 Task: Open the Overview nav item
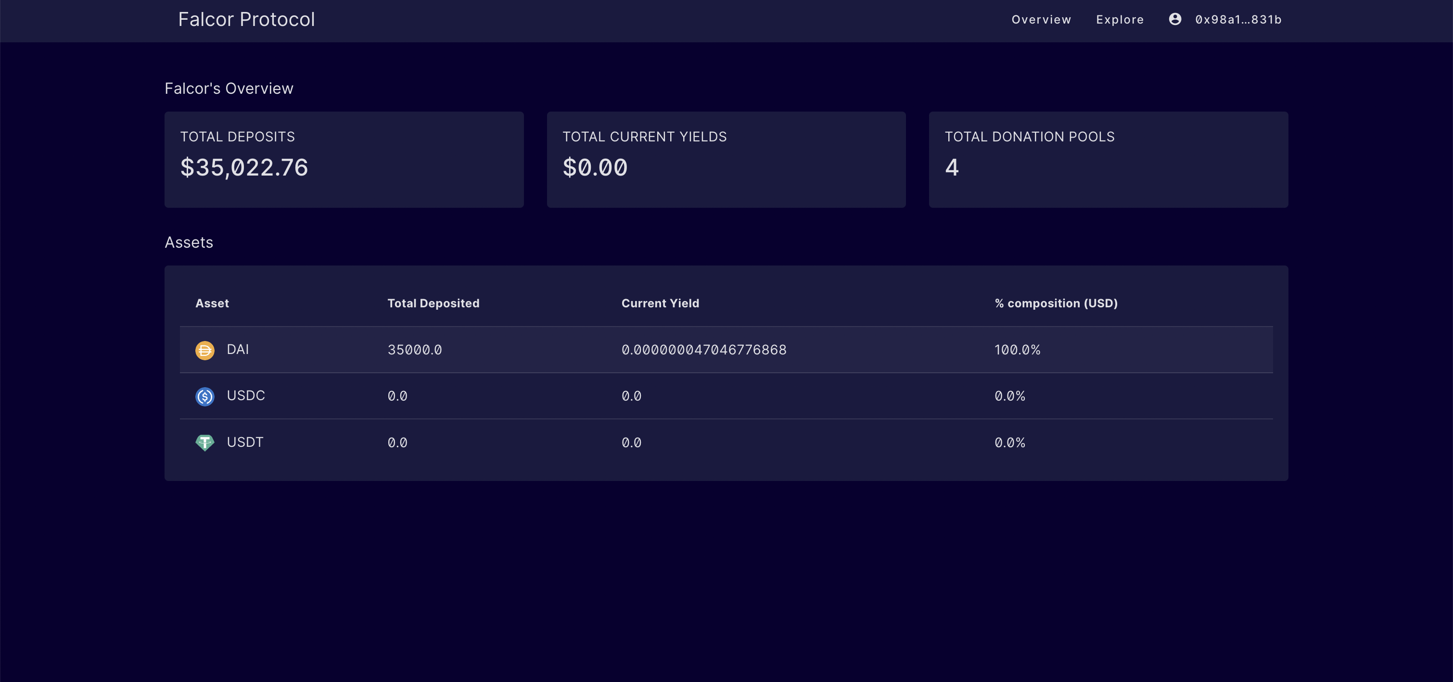click(x=1041, y=20)
